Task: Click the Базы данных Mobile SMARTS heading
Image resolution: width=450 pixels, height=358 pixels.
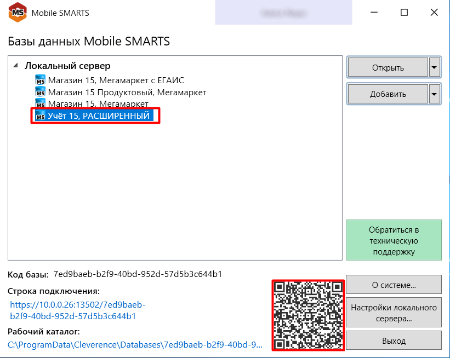Action: pyautogui.click(x=89, y=41)
